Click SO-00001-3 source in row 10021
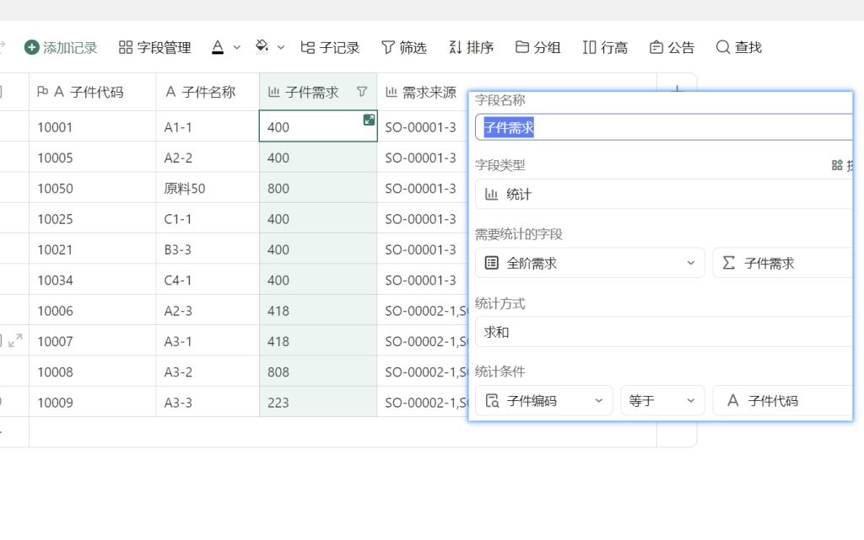This screenshot has height=540, width=864. coord(423,249)
